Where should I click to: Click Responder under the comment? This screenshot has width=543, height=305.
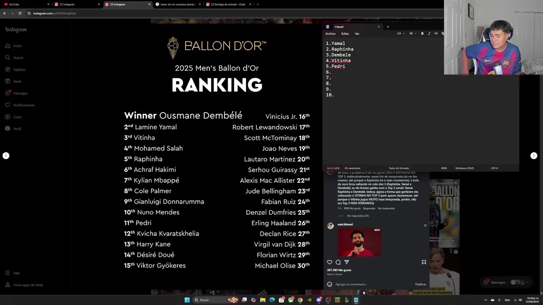(x=369, y=208)
